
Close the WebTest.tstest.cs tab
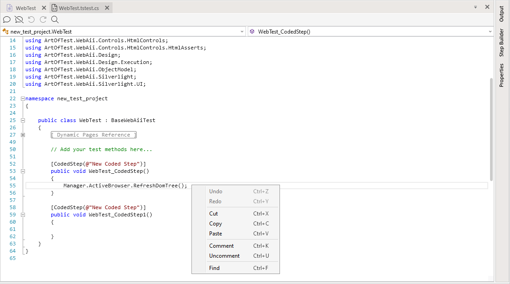(x=107, y=8)
